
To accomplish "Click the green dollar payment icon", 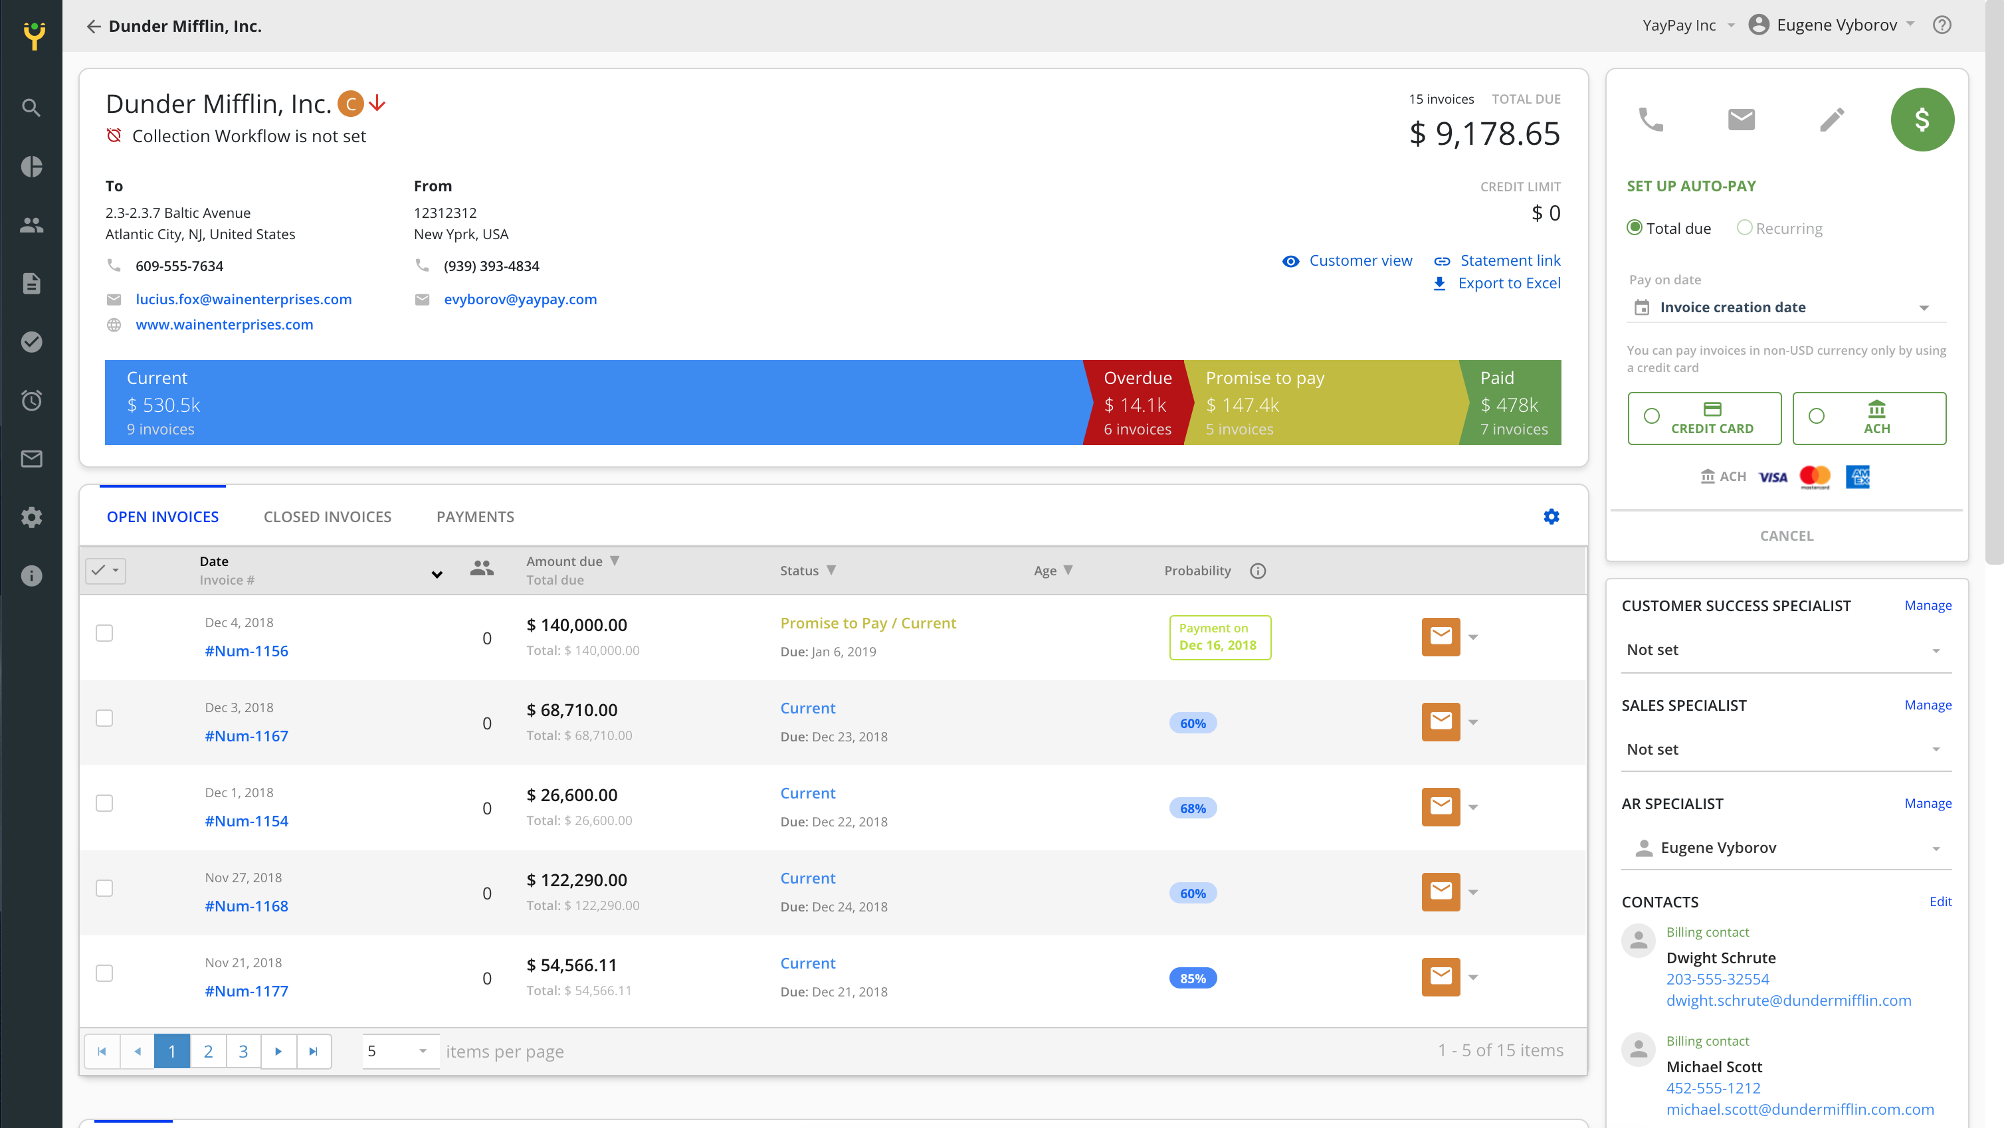I will tap(1922, 119).
